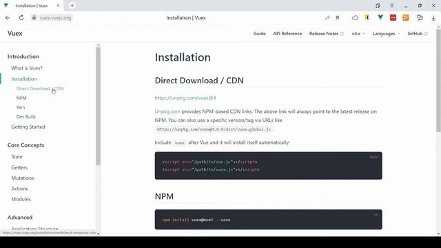Select the Installation | Vuex browser tab

pos(32,6)
